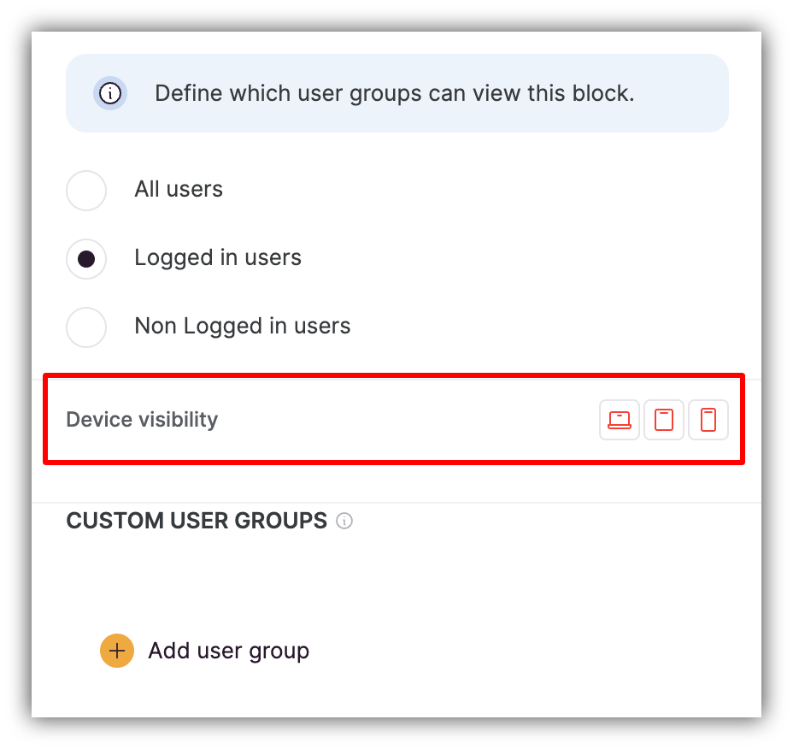Click the Device visibility label
The image size is (793, 749).
(x=142, y=420)
